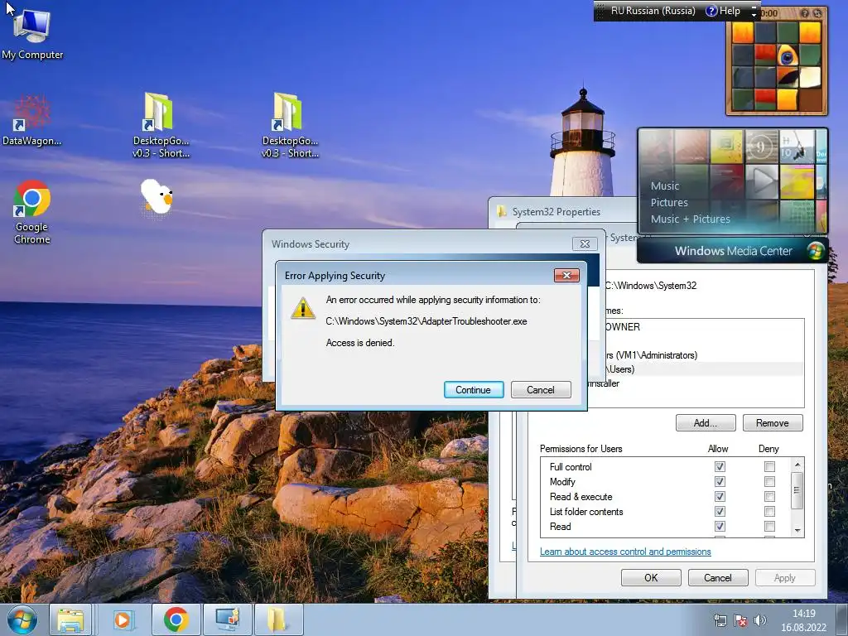Click the Help icon in language bar

(x=711, y=11)
